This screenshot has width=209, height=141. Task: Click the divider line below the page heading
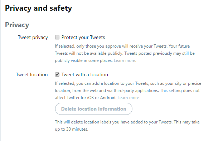coord(105,16)
